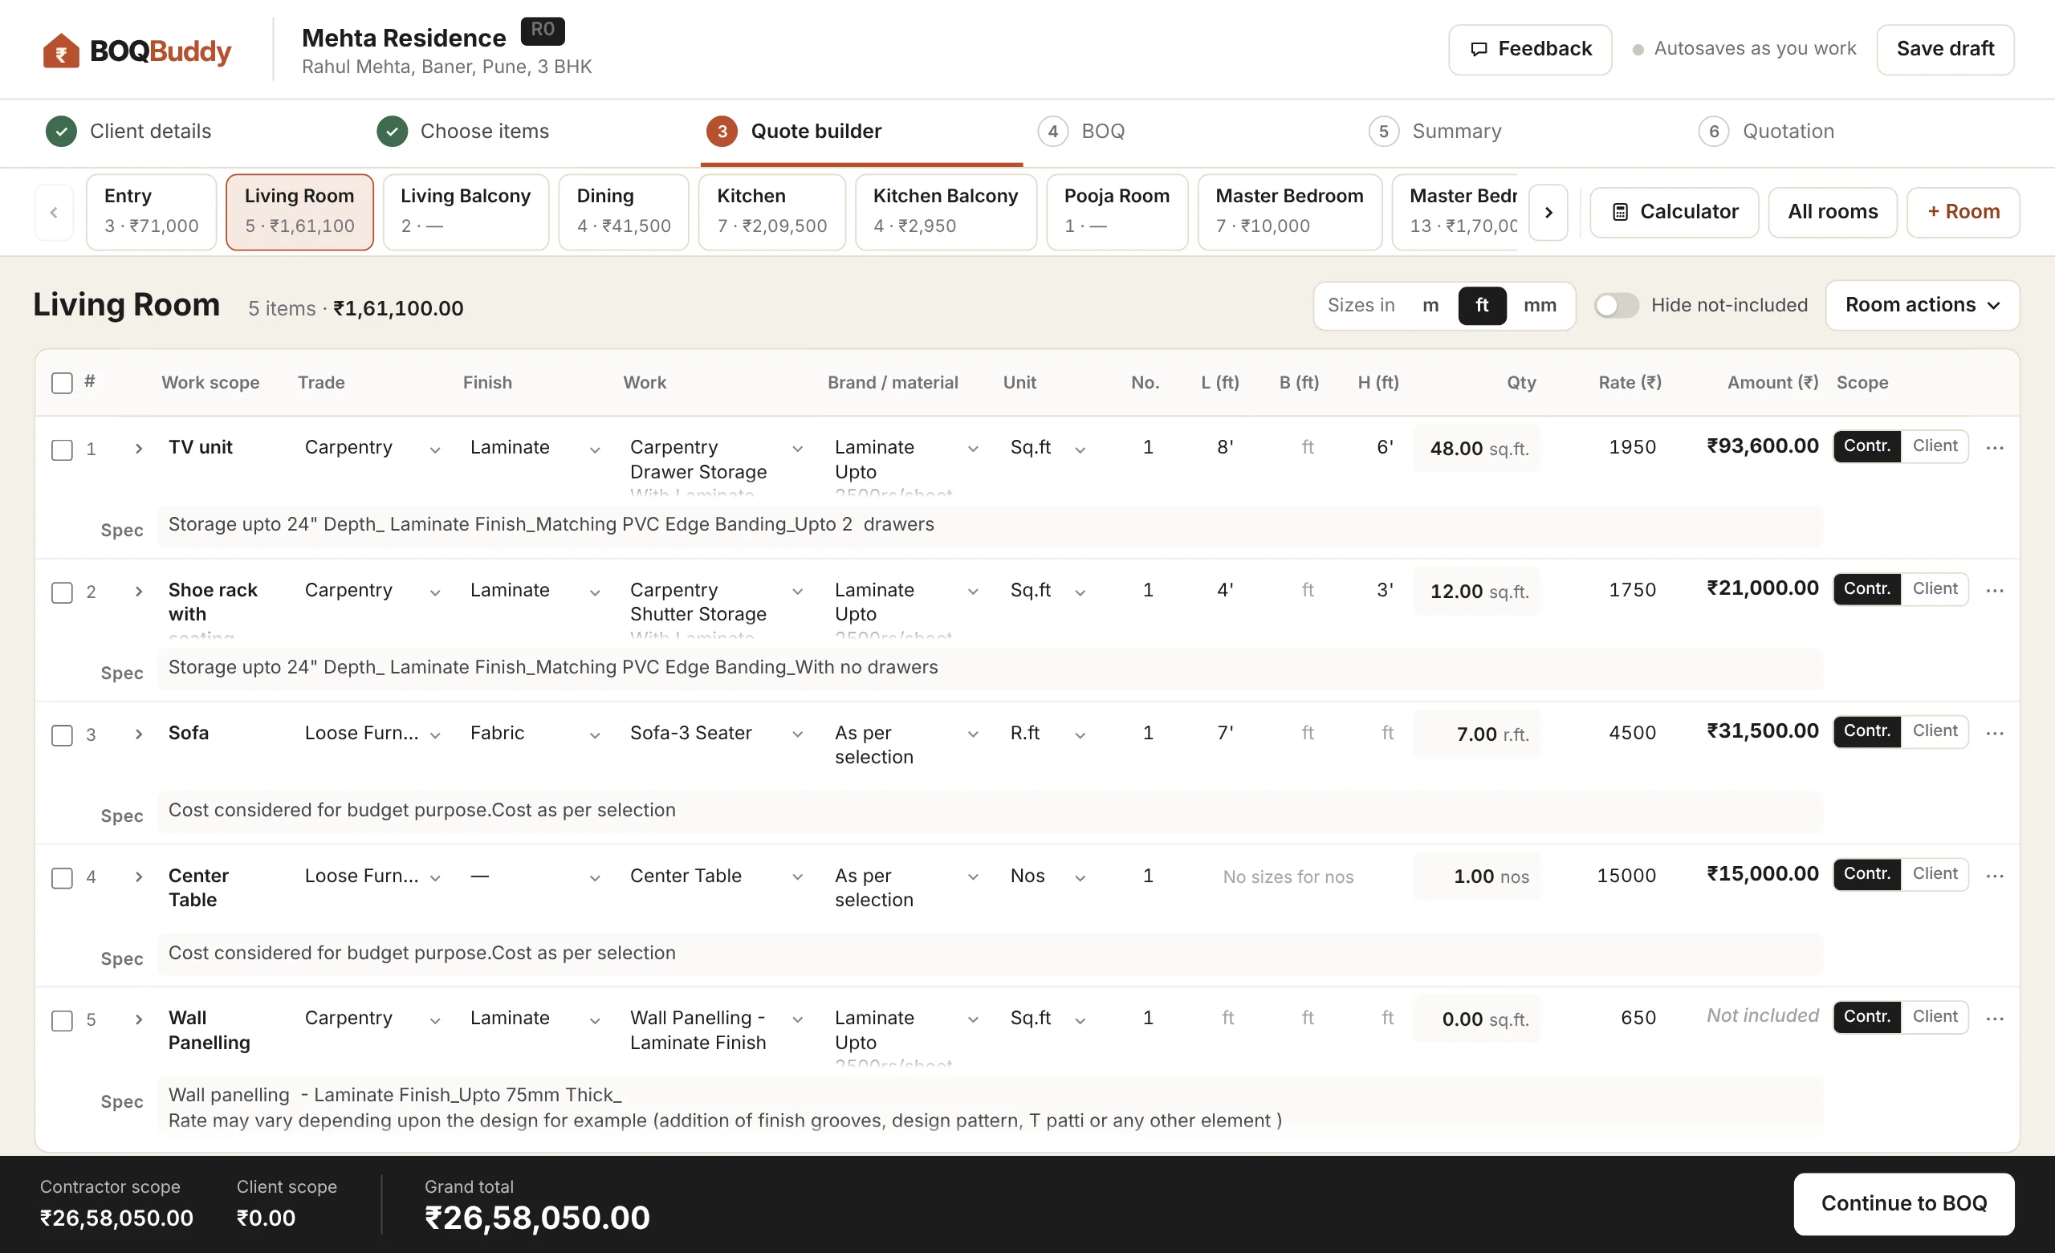Click the Save draft button
Viewport: 2055px width, 1253px height.
click(1945, 49)
